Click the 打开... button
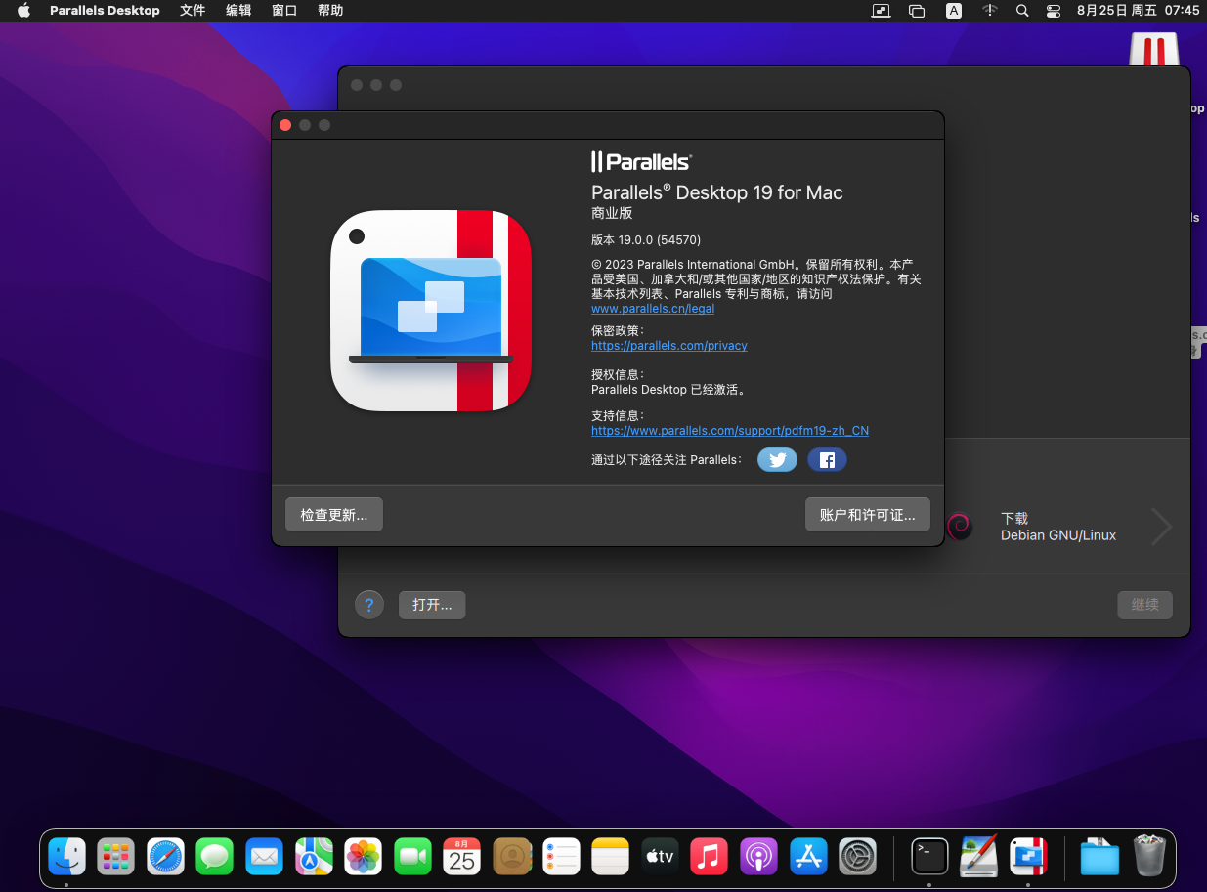The image size is (1207, 892). (432, 605)
